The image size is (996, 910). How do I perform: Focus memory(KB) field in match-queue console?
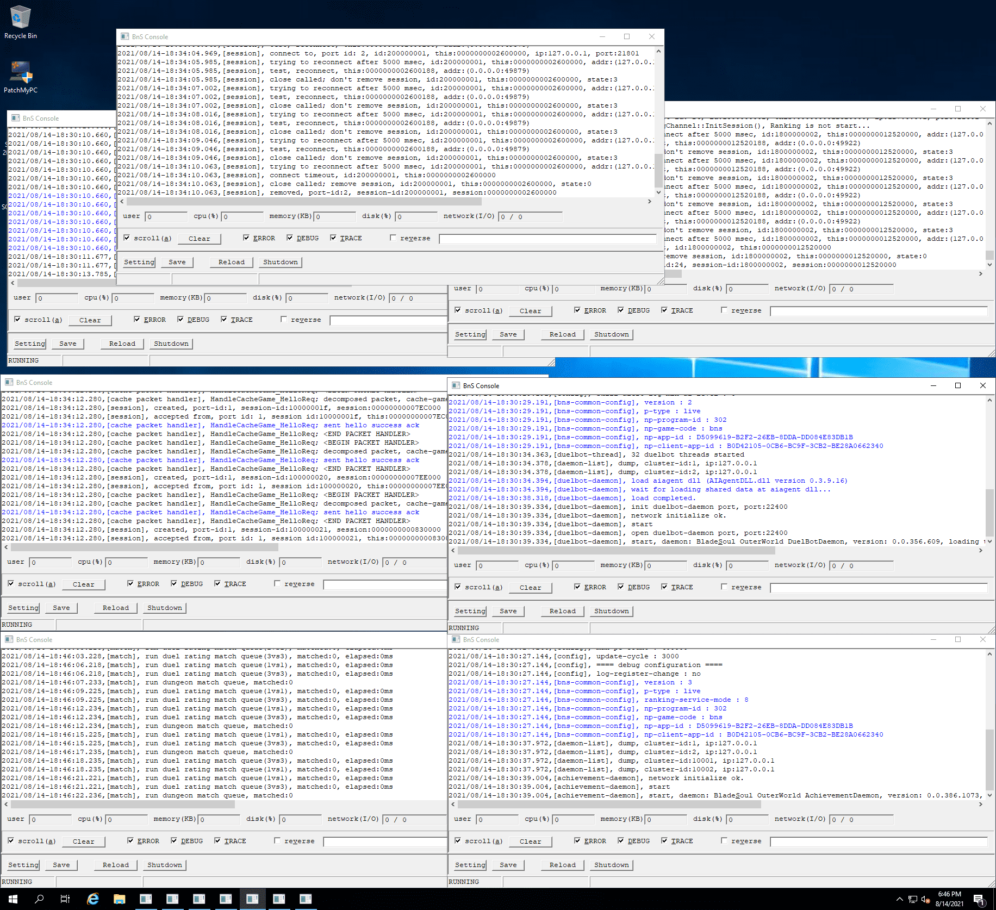pyautogui.click(x=219, y=820)
